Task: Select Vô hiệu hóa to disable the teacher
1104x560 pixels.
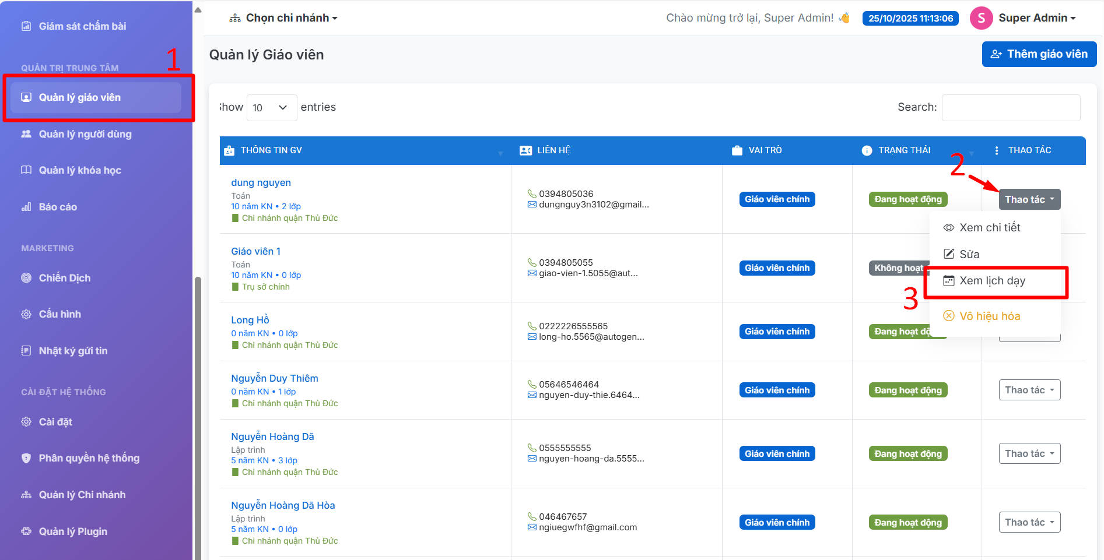Action: [990, 316]
